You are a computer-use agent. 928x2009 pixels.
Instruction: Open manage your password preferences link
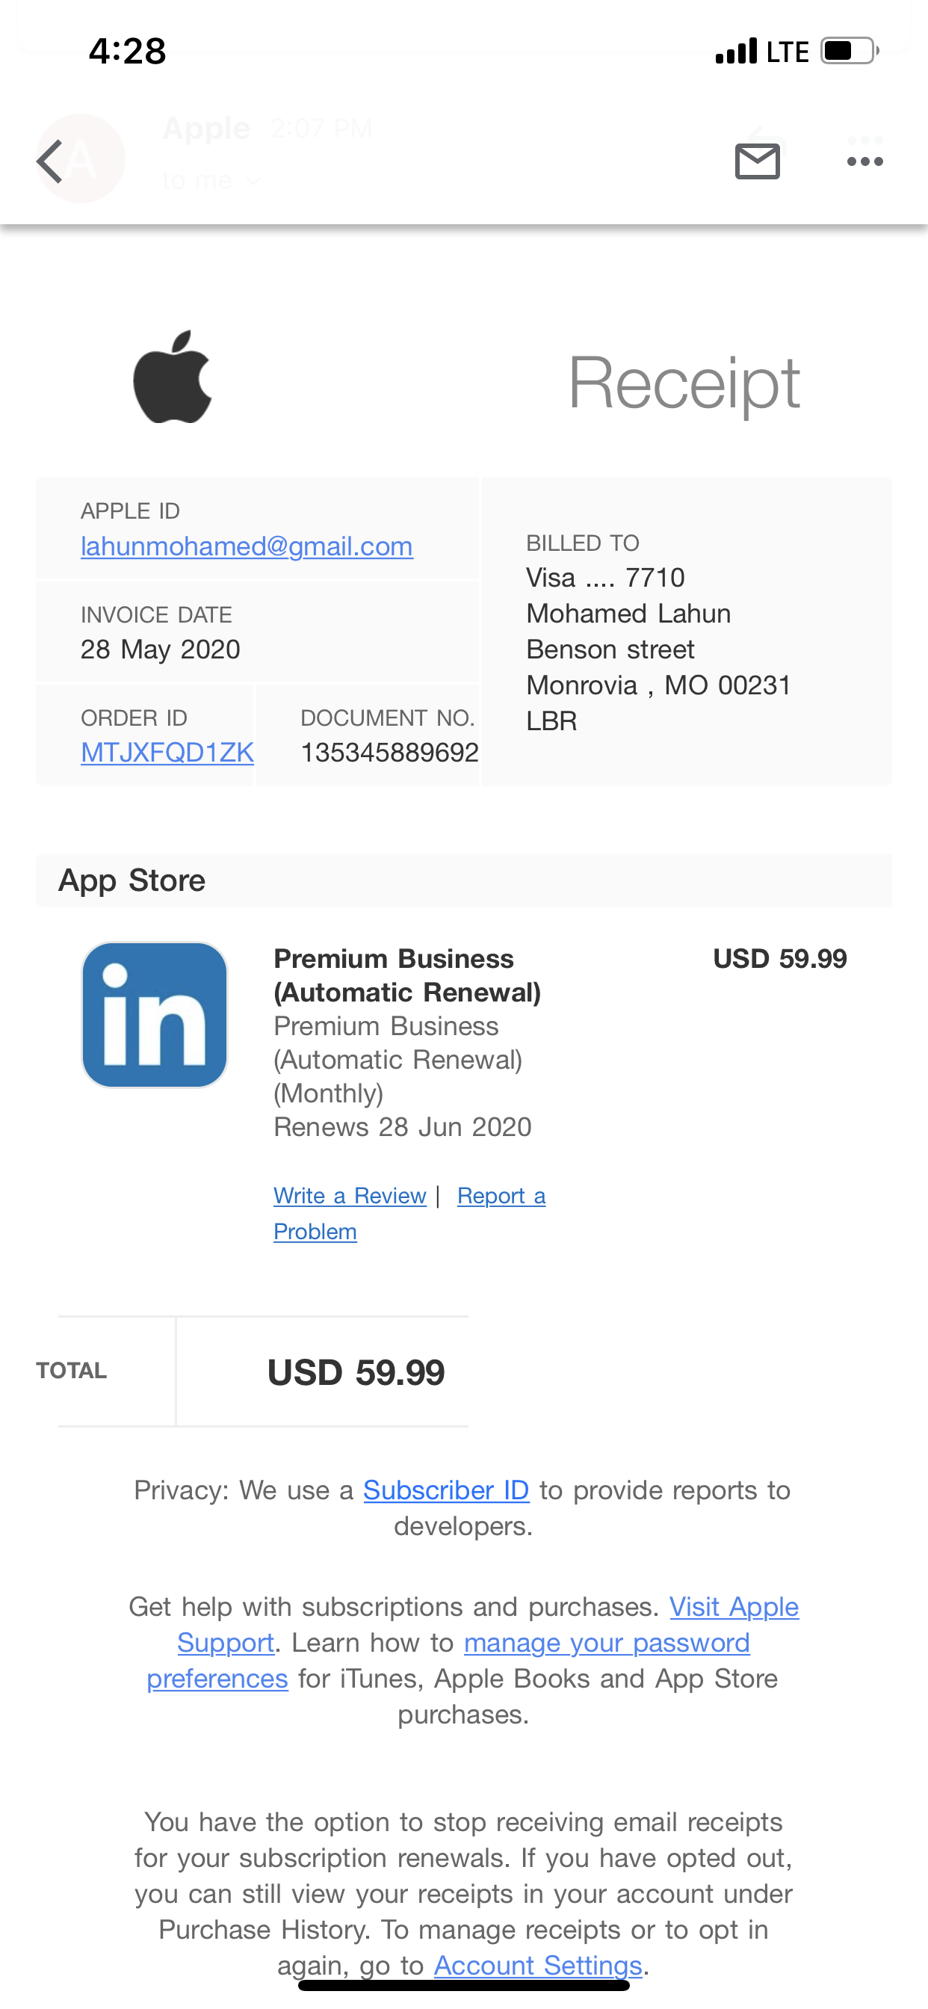click(x=606, y=1643)
